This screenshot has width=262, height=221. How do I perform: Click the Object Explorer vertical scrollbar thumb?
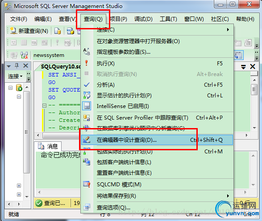pos(27,132)
